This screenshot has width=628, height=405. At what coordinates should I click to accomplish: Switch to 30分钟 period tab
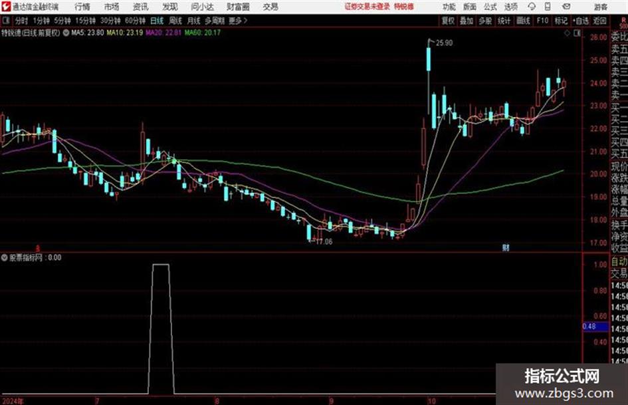110,21
